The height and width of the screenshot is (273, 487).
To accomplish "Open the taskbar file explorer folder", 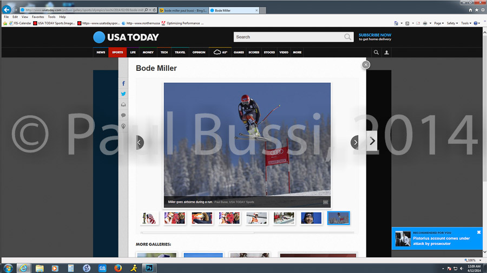I will (x=40, y=268).
